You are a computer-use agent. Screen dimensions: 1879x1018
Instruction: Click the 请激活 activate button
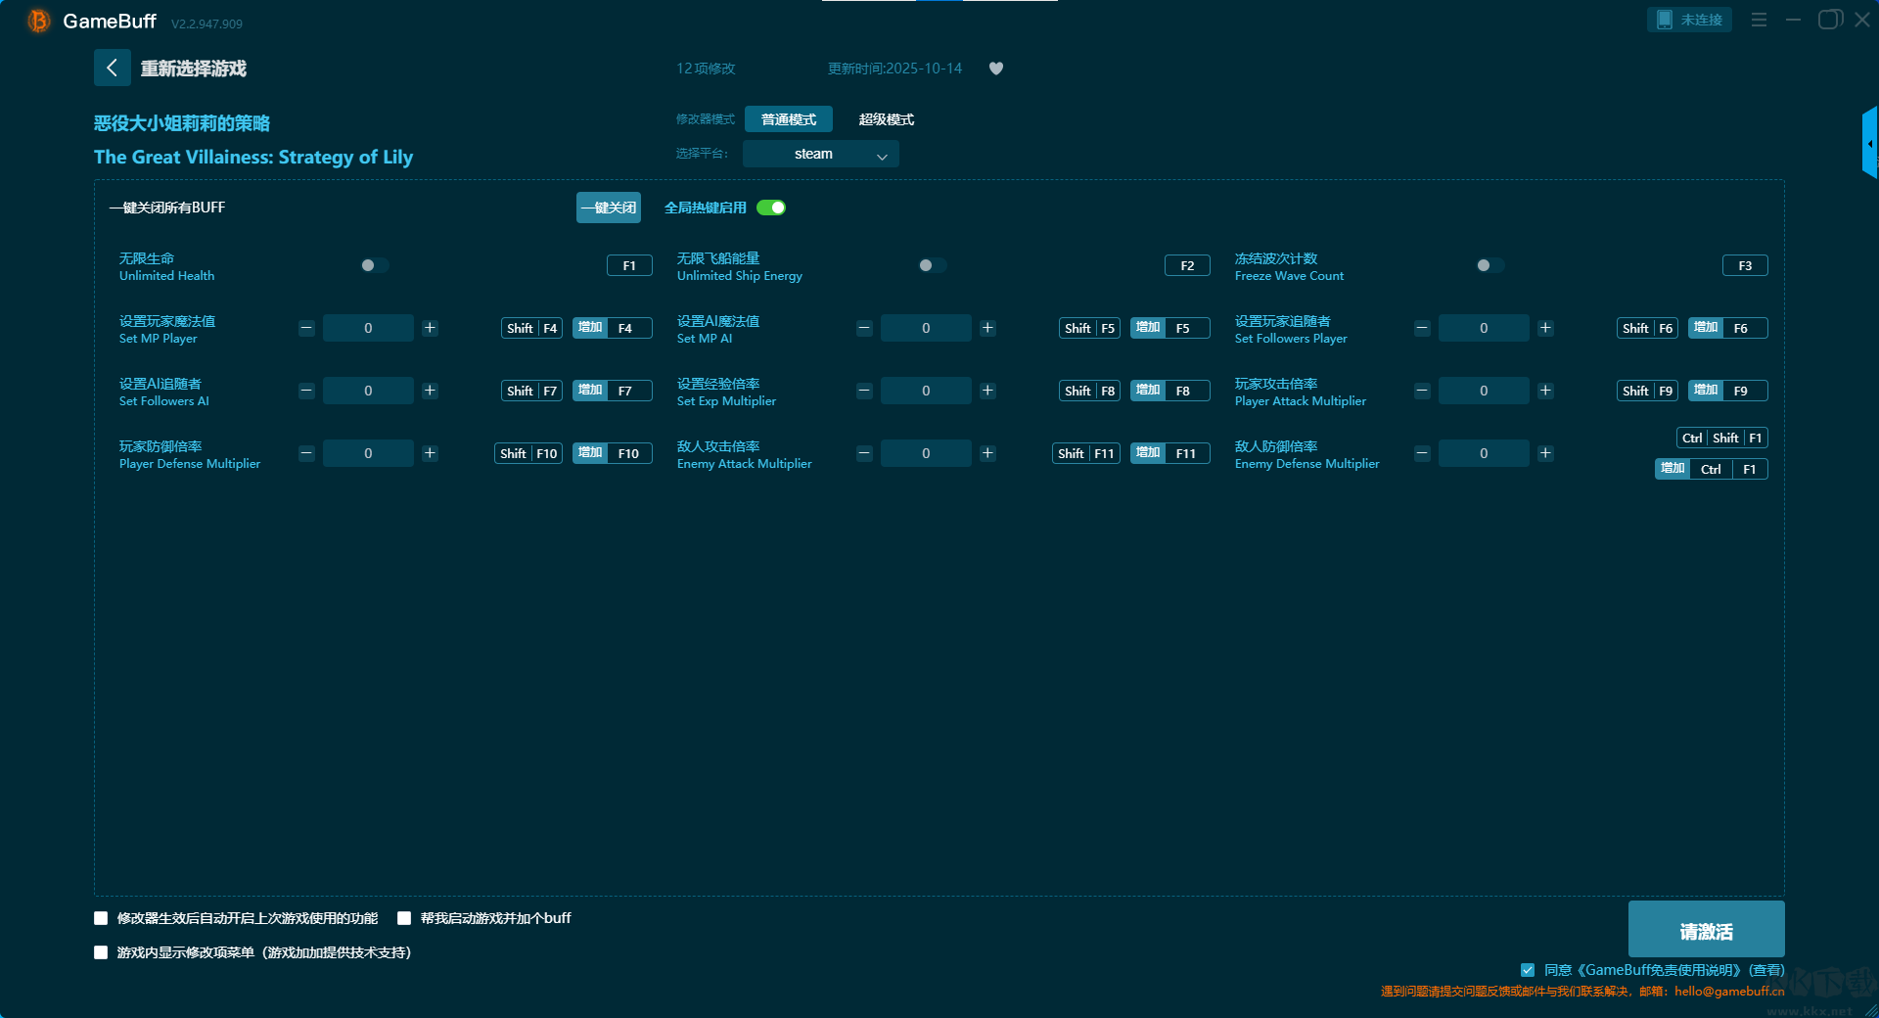coord(1706,930)
